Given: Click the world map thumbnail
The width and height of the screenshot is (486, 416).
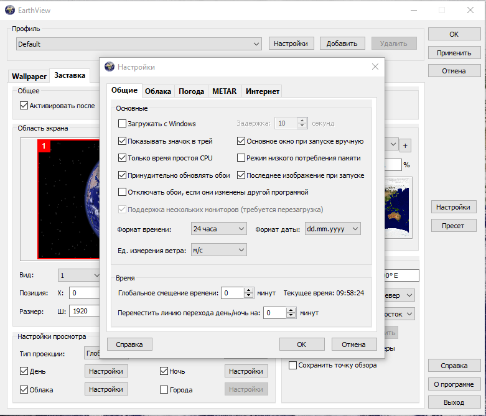Looking at the screenshot, I should coord(398,208).
